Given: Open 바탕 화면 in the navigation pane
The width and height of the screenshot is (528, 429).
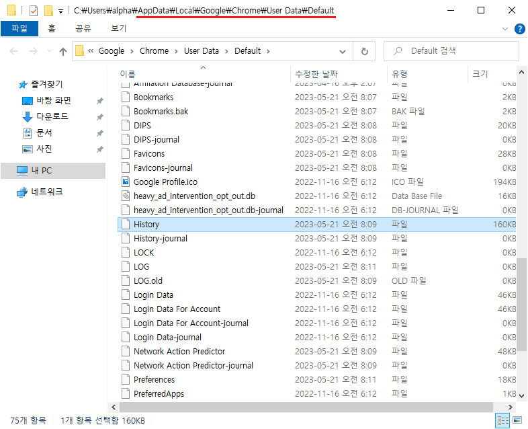Looking at the screenshot, I should (54, 100).
